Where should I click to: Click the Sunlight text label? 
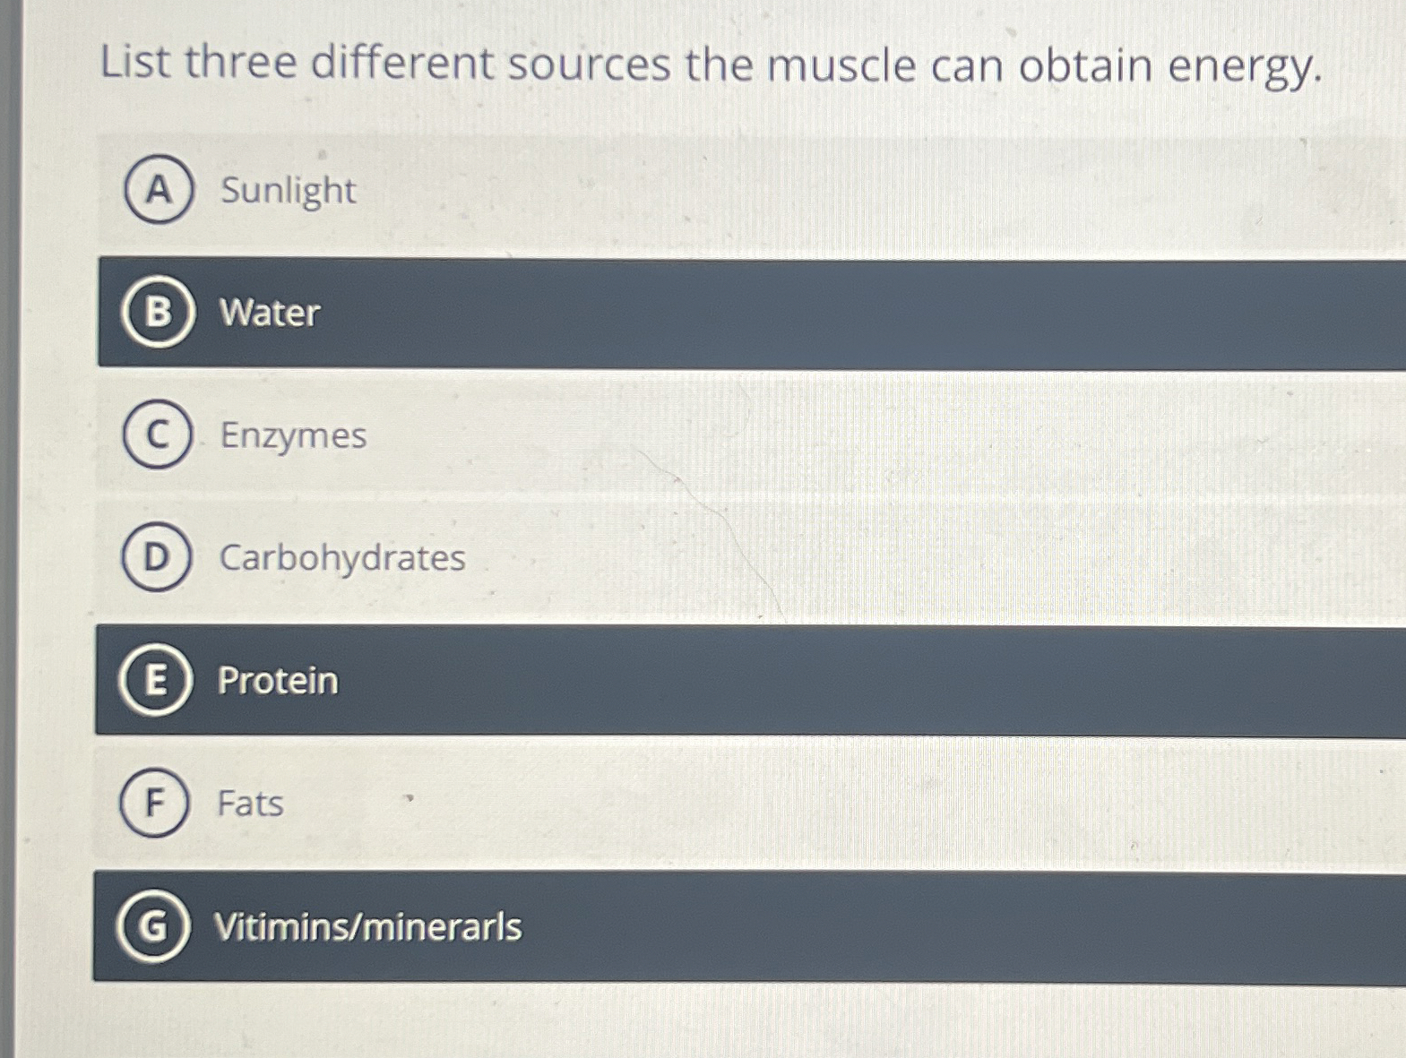pyautogui.click(x=287, y=191)
